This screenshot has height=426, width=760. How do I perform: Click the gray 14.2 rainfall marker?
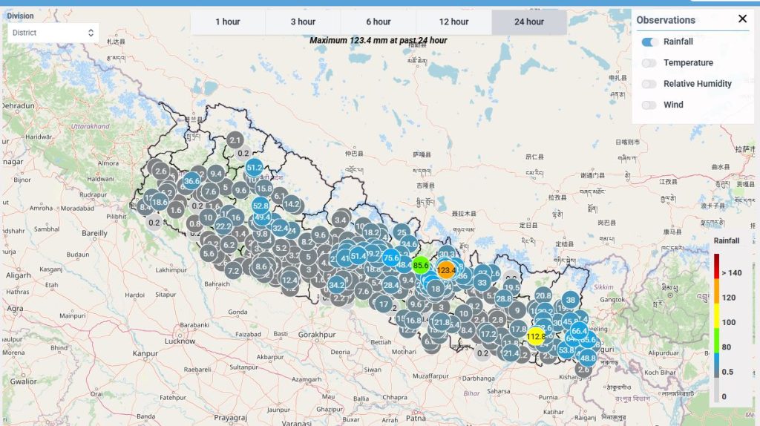click(291, 204)
